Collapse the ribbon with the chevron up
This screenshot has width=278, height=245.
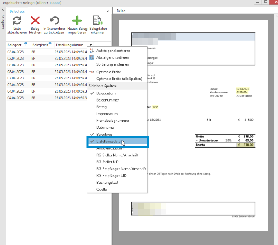pos(108,11)
